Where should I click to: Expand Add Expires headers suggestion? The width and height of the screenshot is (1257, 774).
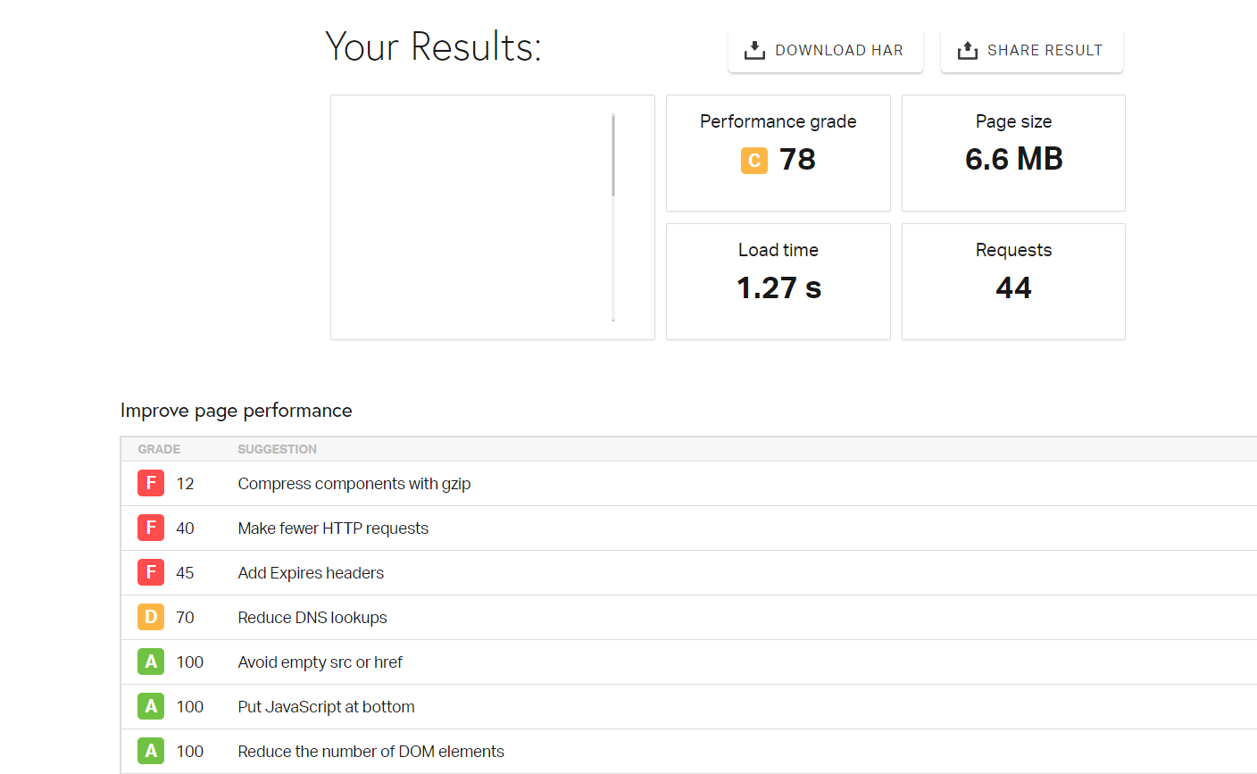688,572
